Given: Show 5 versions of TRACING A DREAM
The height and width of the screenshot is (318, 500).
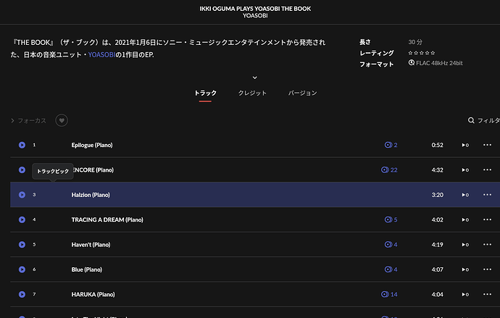Looking at the screenshot, I should point(391,219).
